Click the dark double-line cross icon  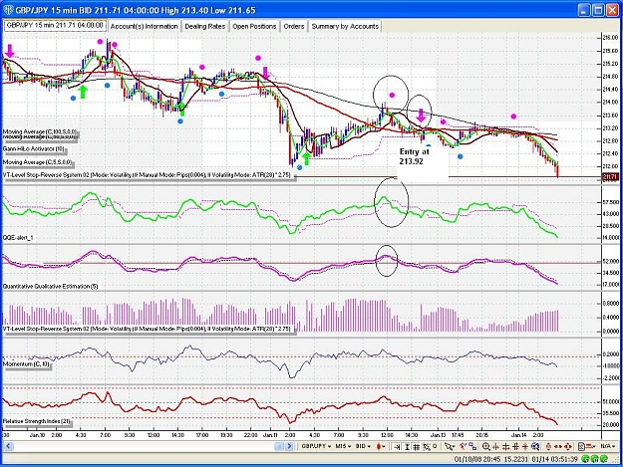pos(505,447)
